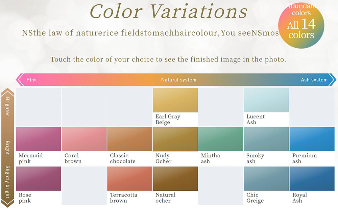The width and height of the screenshot is (338, 209).
Task: Select the Chic Greige swatch
Action: 266,179
